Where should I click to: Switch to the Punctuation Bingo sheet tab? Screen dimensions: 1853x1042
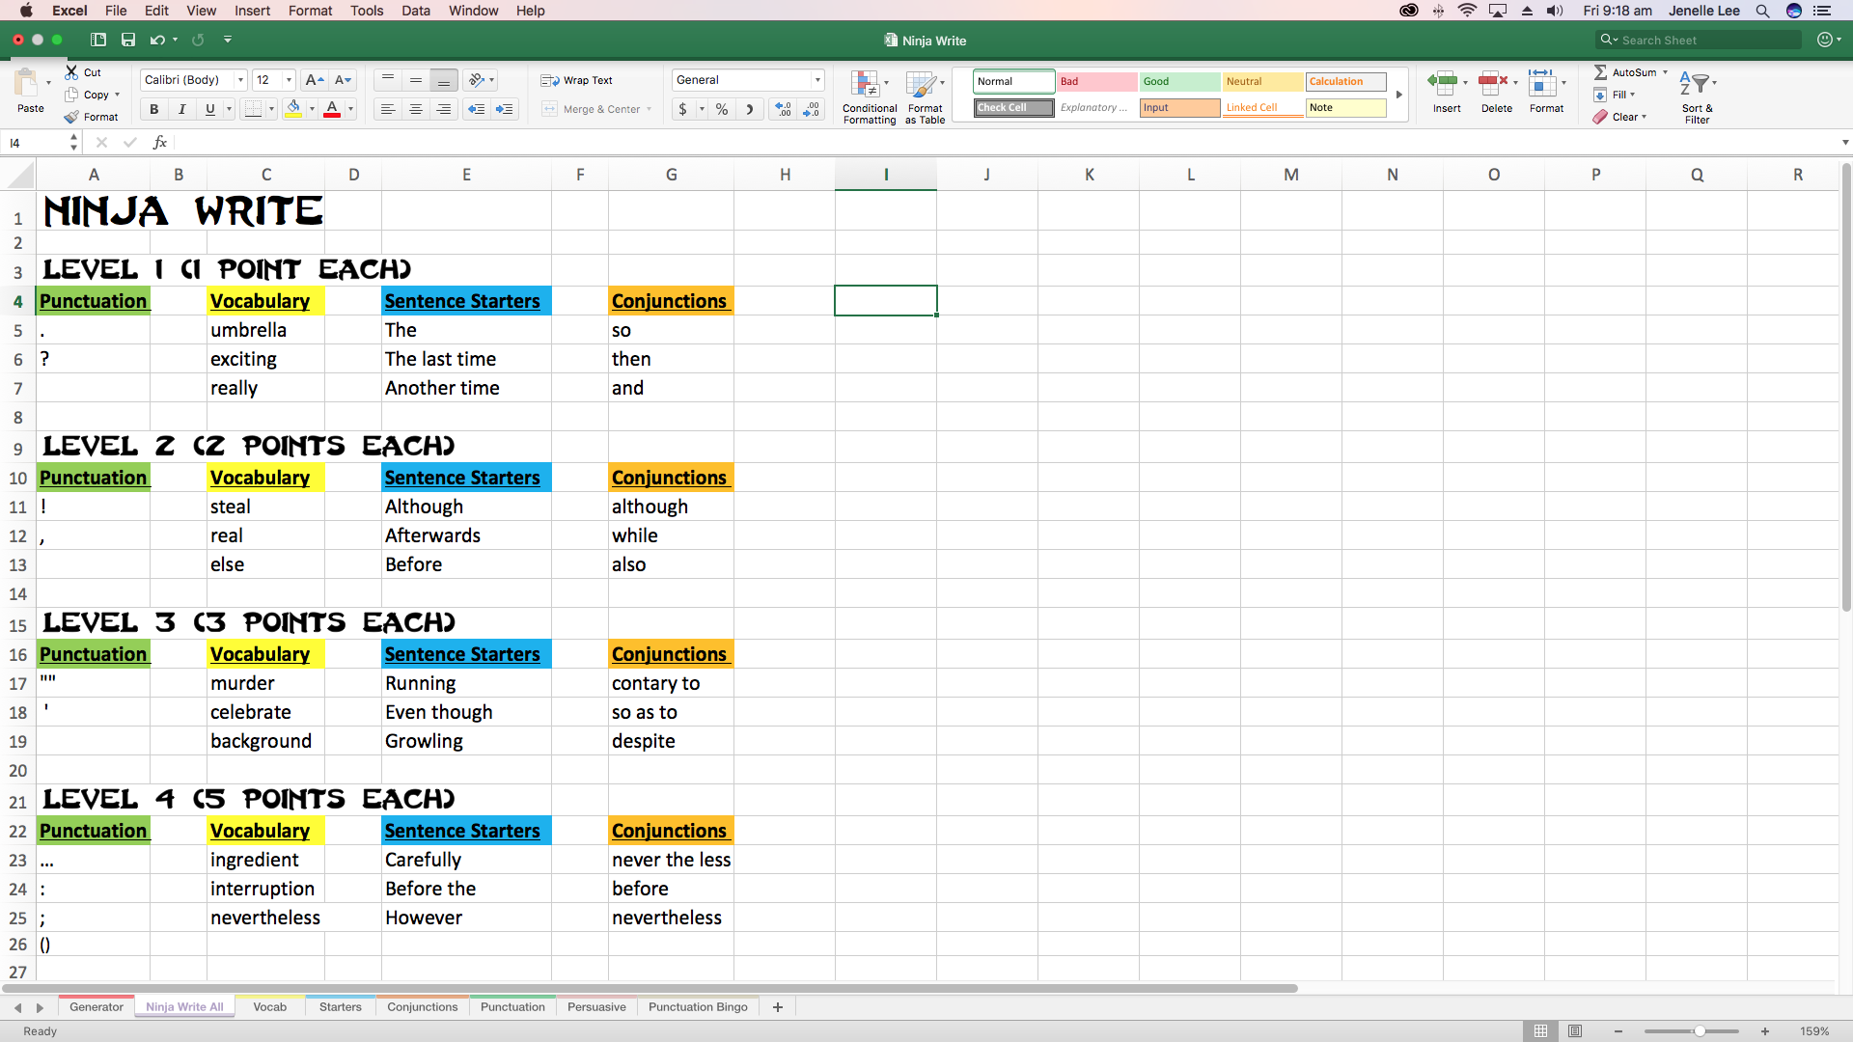pos(698,1006)
